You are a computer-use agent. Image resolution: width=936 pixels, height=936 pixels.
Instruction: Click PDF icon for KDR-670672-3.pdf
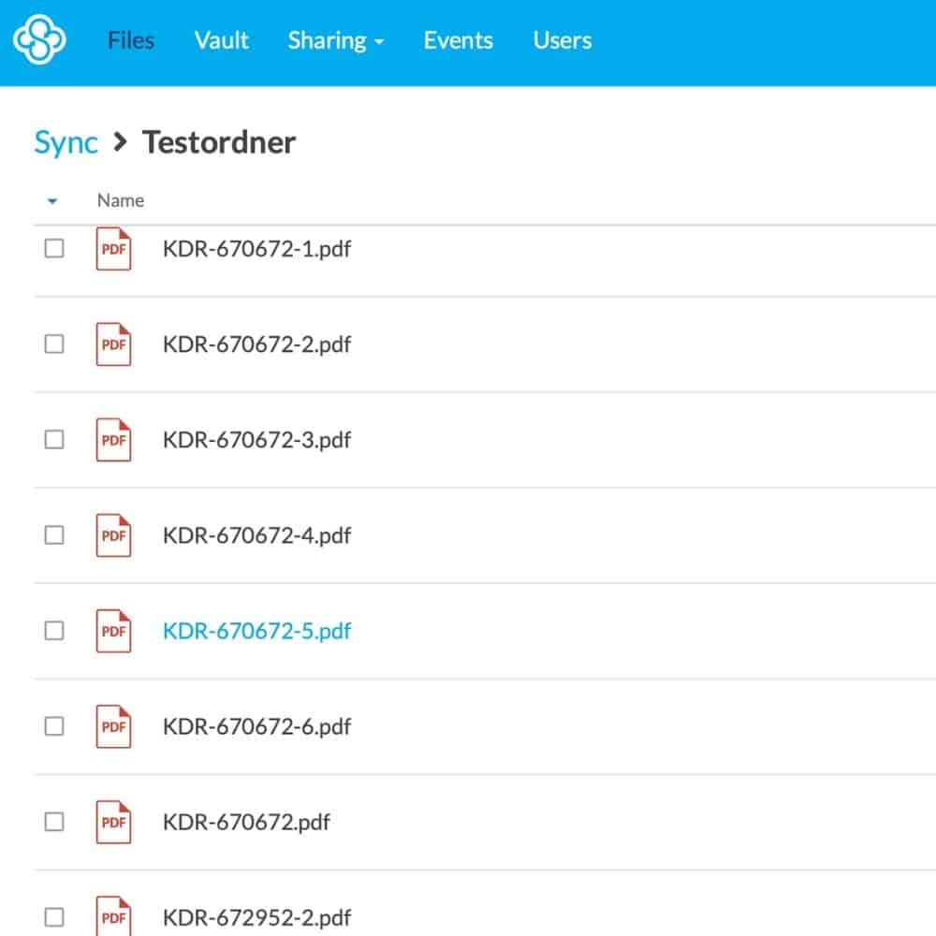click(113, 439)
